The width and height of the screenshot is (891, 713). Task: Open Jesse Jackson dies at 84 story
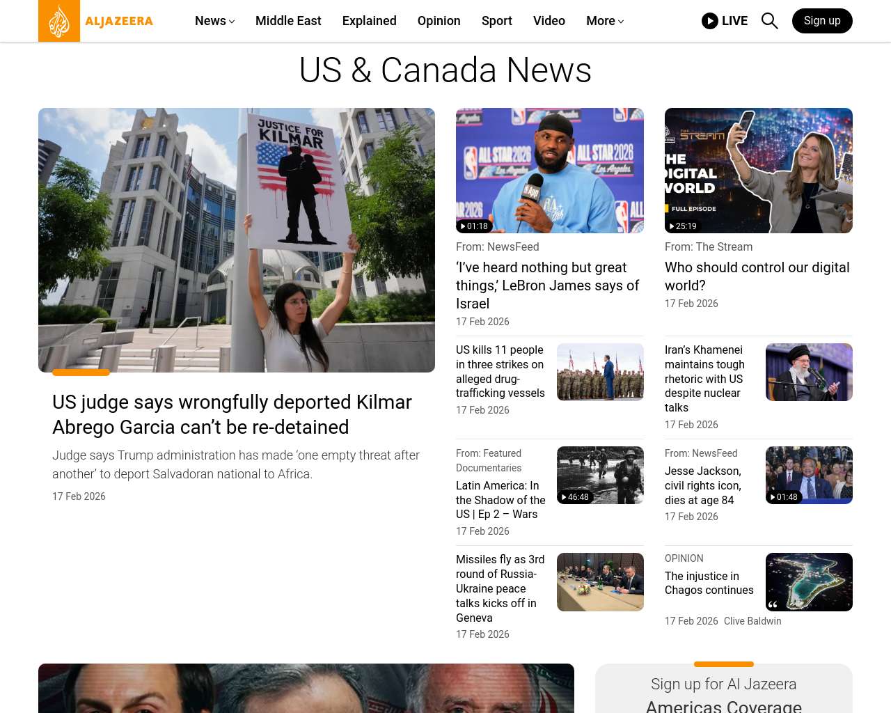(703, 485)
